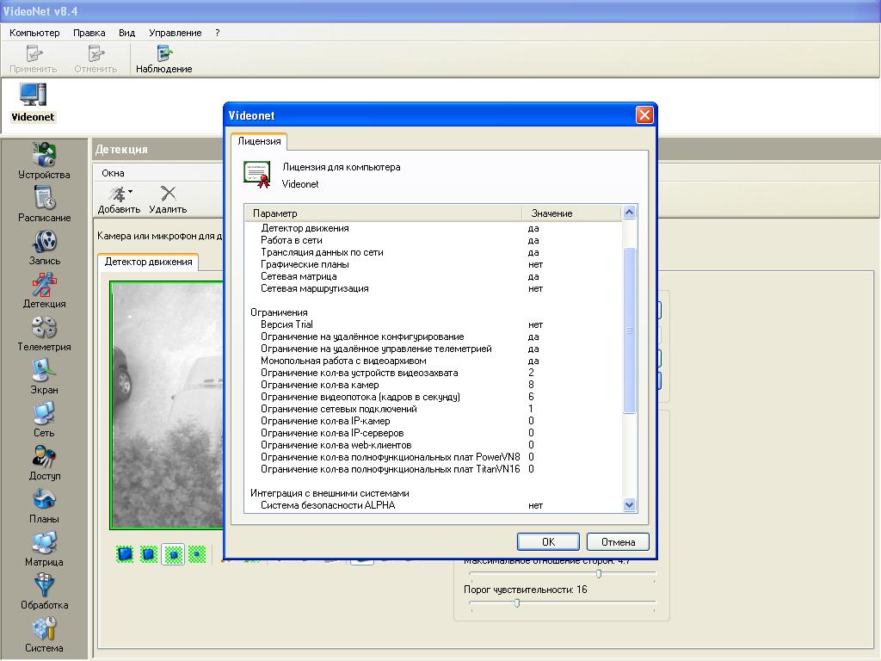Viewport: 881px width, 661px height.
Task: Select the highlighted medium cell size icon
Action: [x=173, y=554]
